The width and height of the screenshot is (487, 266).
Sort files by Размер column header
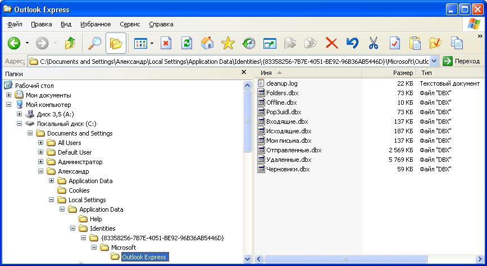coord(390,73)
